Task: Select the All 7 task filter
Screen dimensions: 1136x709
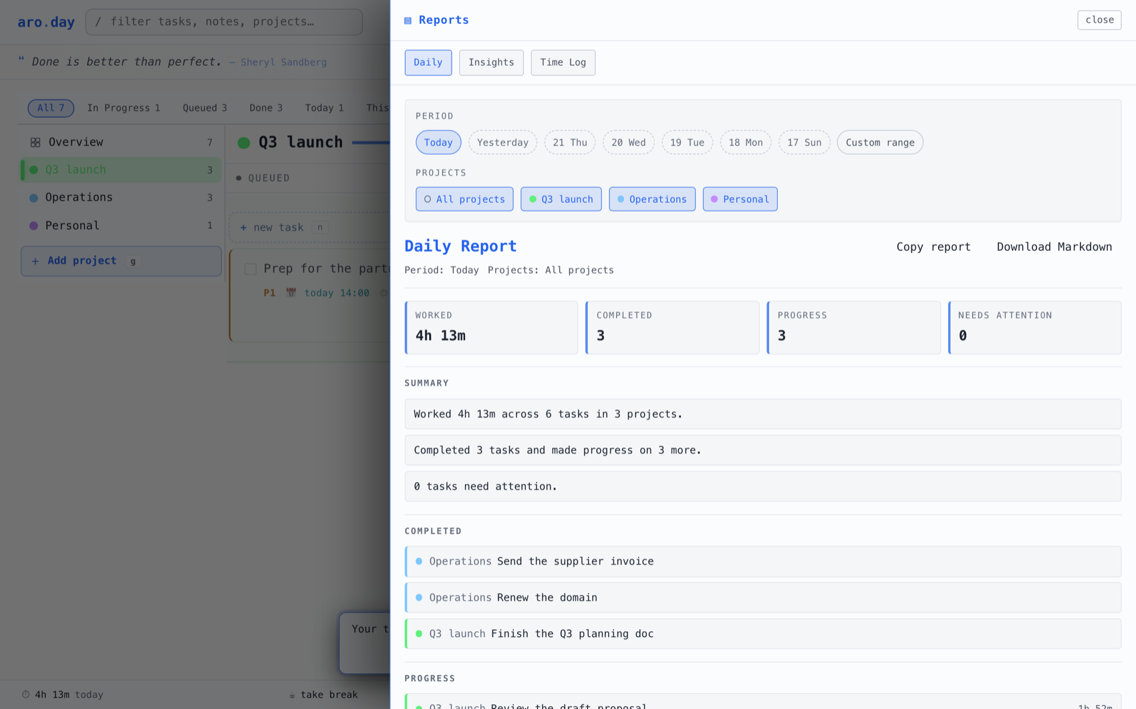Action: click(51, 107)
